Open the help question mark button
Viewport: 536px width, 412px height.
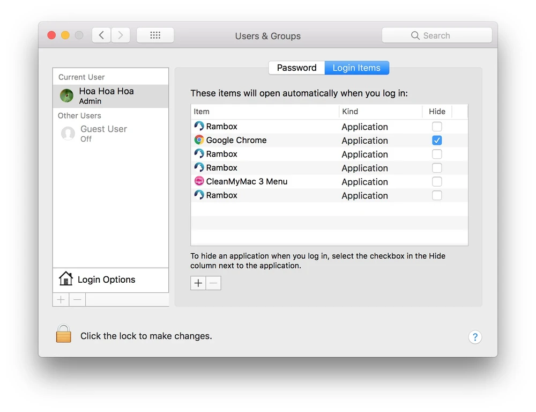(474, 337)
